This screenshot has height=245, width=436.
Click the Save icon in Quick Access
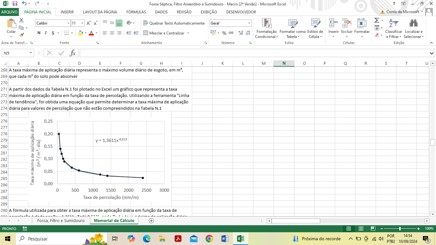[15, 4]
